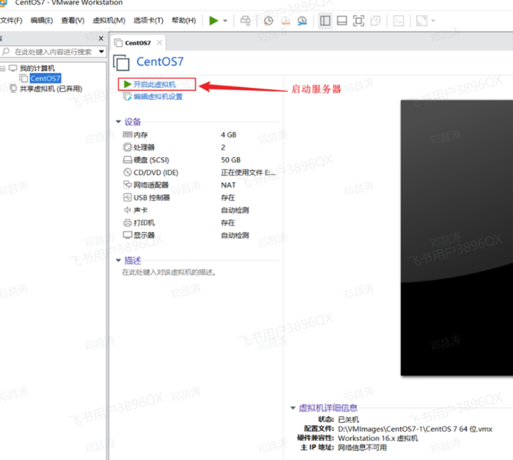Open the 查看(V) menu
This screenshot has height=460, width=513.
click(x=73, y=20)
